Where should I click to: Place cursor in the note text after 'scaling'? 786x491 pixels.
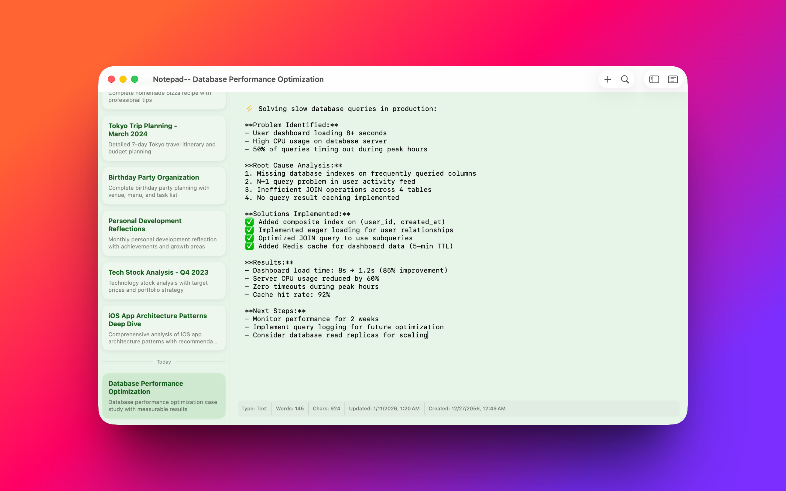pyautogui.click(x=428, y=335)
